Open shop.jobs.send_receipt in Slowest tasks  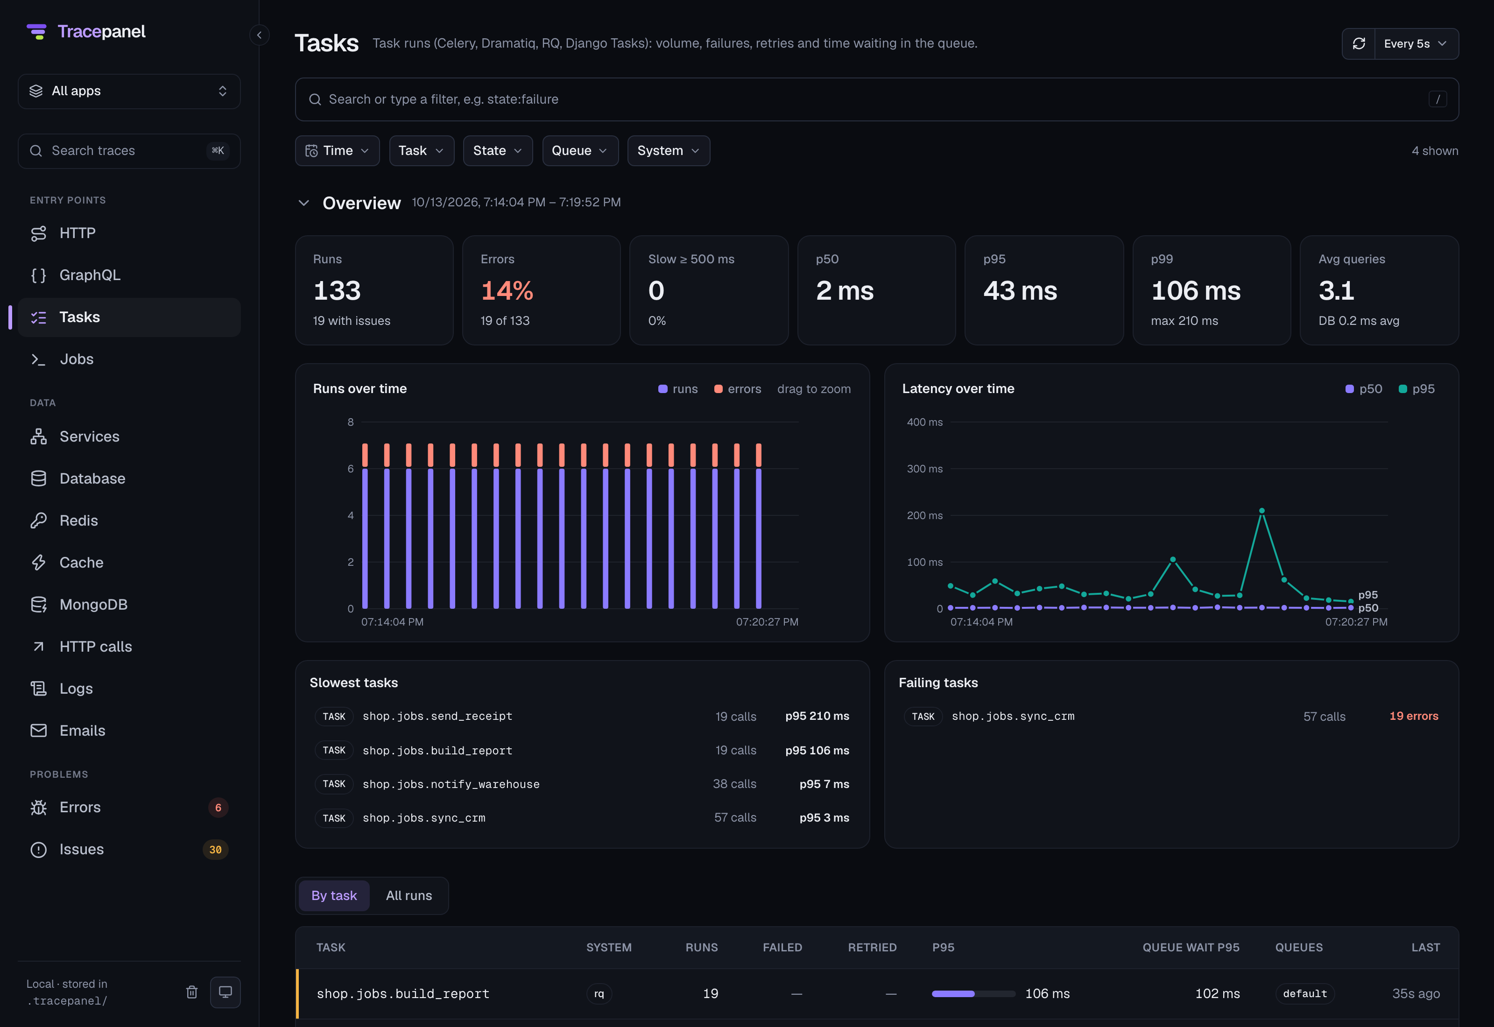click(x=582, y=716)
